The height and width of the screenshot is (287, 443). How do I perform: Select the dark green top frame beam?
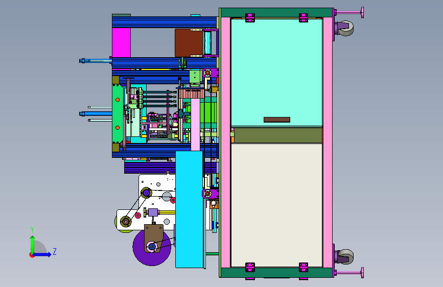276,13
